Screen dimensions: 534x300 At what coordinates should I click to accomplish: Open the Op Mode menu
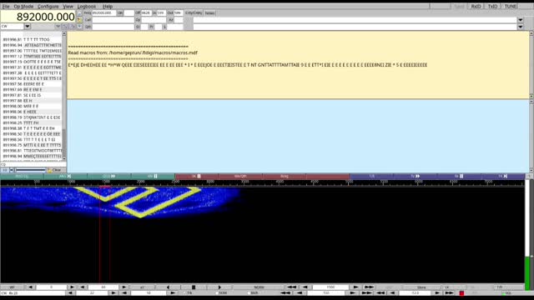click(x=23, y=6)
